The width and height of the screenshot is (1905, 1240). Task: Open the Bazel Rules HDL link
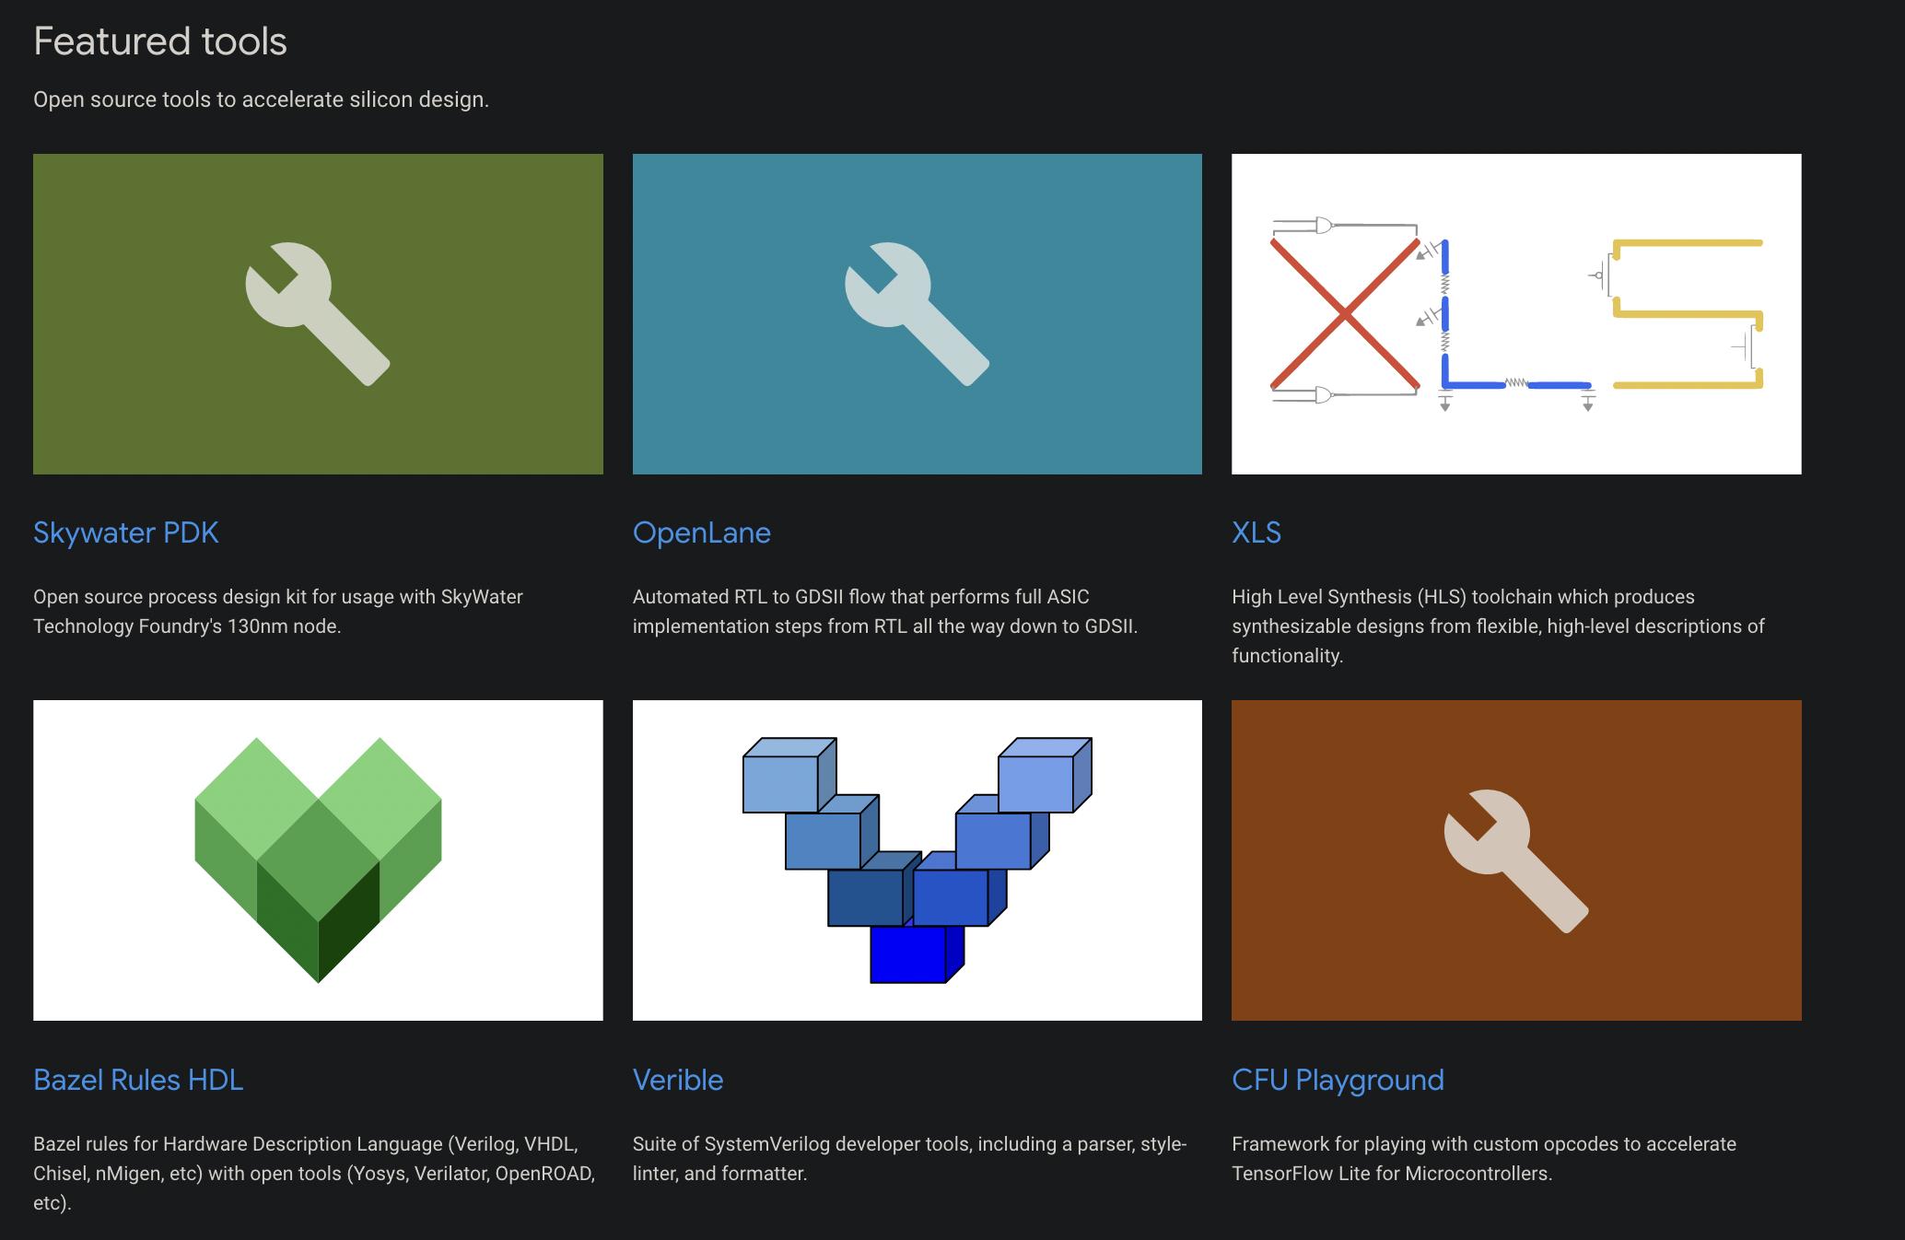point(138,1080)
